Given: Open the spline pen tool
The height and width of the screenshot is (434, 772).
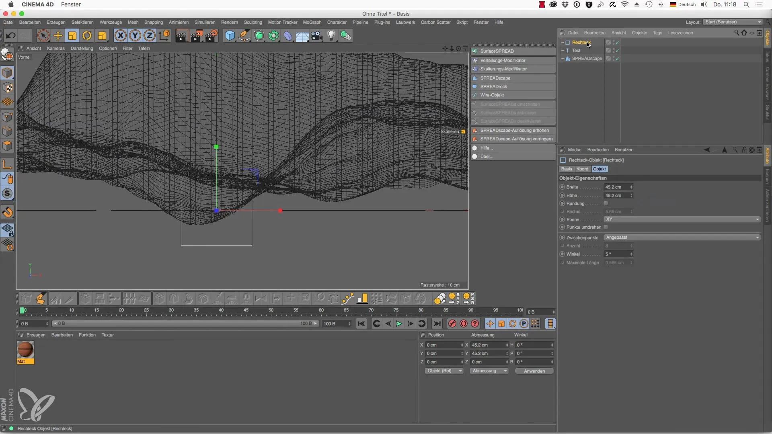Looking at the screenshot, I should pyautogui.click(x=244, y=36).
